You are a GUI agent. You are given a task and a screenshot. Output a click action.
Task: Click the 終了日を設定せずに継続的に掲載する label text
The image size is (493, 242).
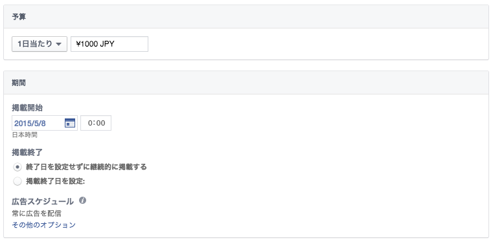click(x=86, y=167)
